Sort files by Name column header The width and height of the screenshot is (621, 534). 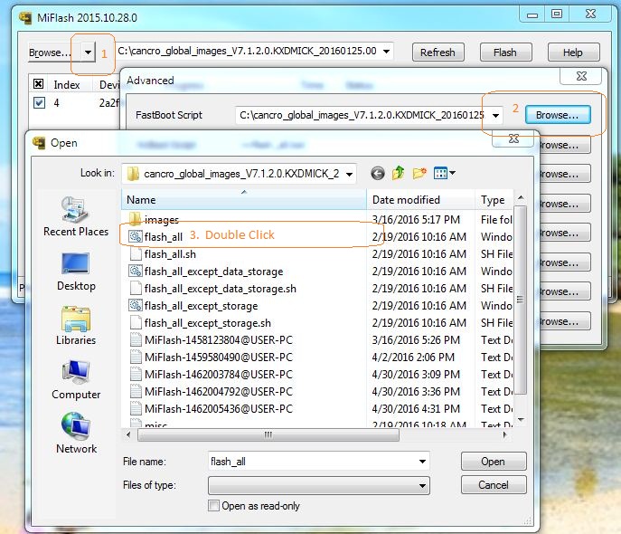[244, 200]
